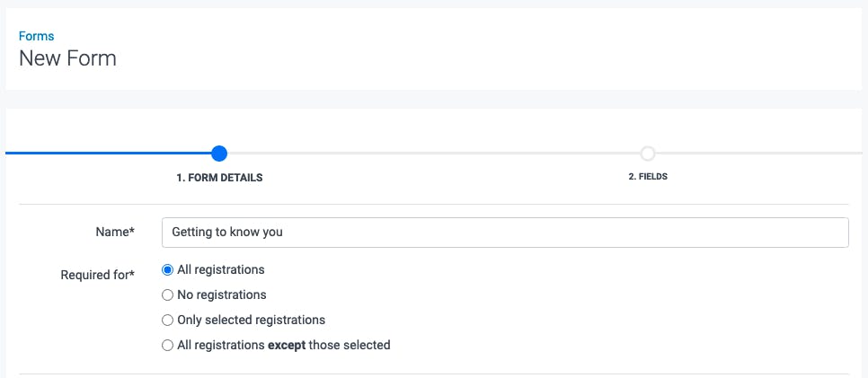This screenshot has height=378, width=868.
Task: Click the New Form page heading
Action: click(67, 59)
